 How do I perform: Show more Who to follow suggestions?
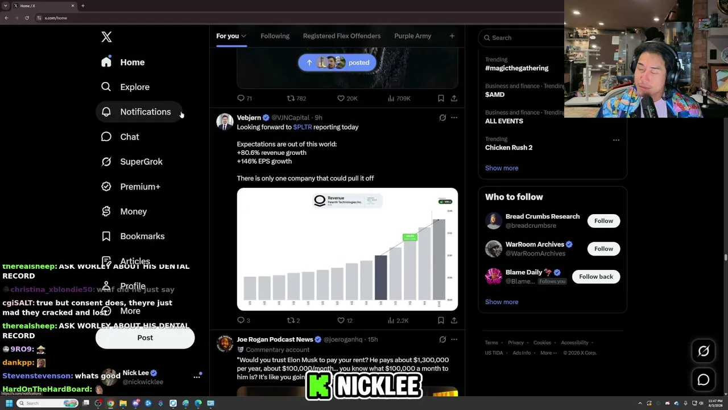pyautogui.click(x=502, y=302)
